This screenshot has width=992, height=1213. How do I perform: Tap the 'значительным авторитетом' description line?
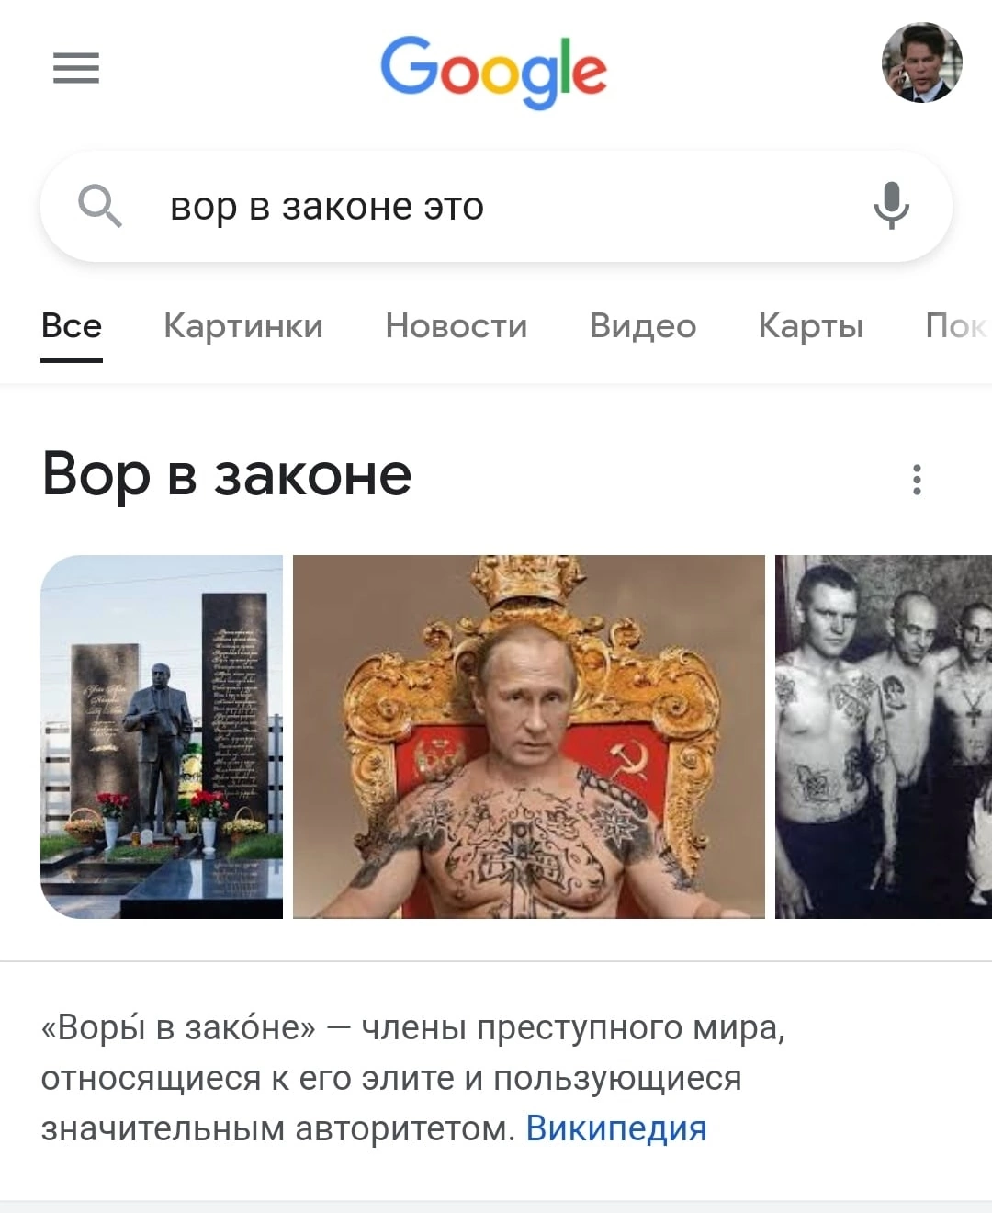point(278,1128)
